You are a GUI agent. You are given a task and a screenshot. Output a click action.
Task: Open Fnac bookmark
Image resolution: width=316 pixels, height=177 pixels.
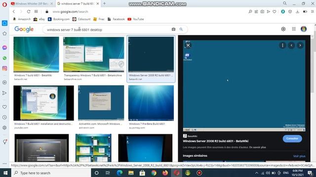pos(99,19)
